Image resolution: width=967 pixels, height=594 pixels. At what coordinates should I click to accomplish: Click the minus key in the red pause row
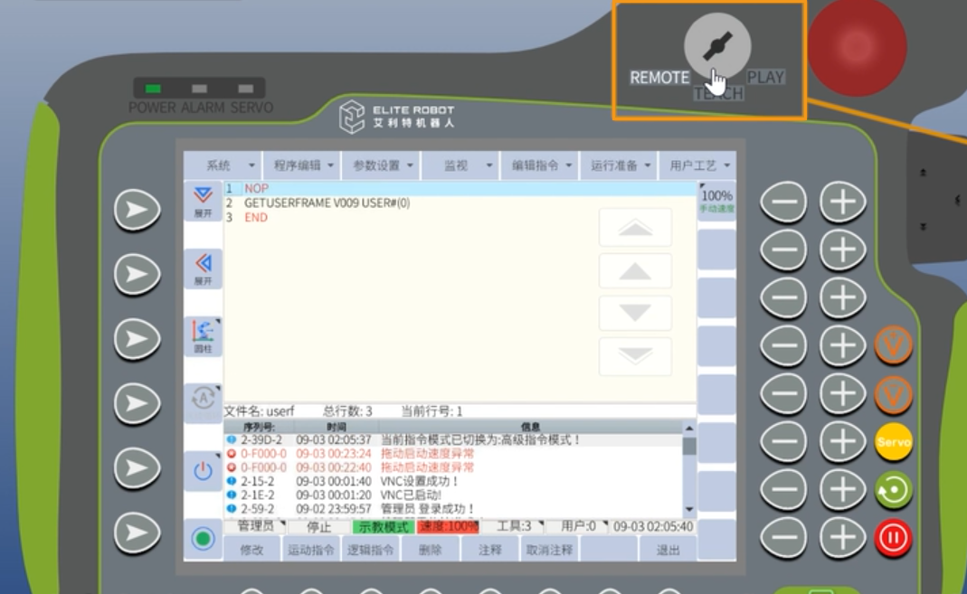(784, 537)
